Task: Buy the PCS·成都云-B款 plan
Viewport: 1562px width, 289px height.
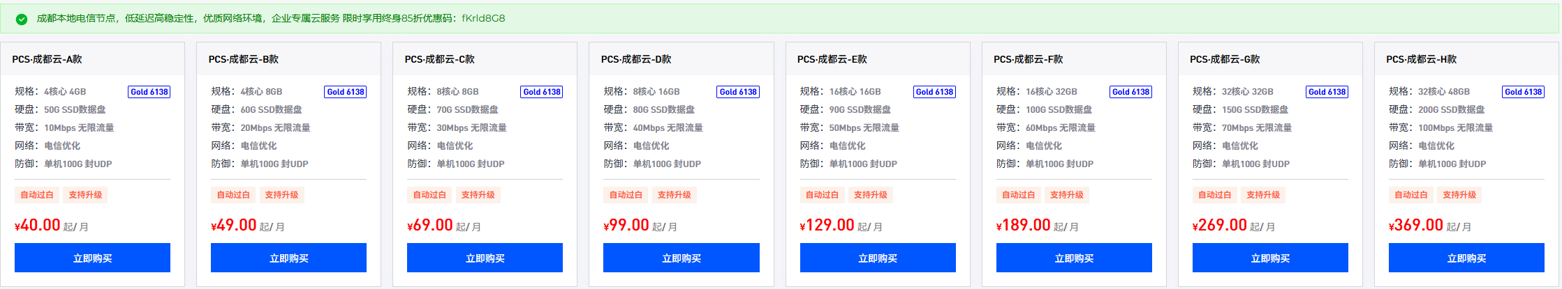Action: [288, 258]
